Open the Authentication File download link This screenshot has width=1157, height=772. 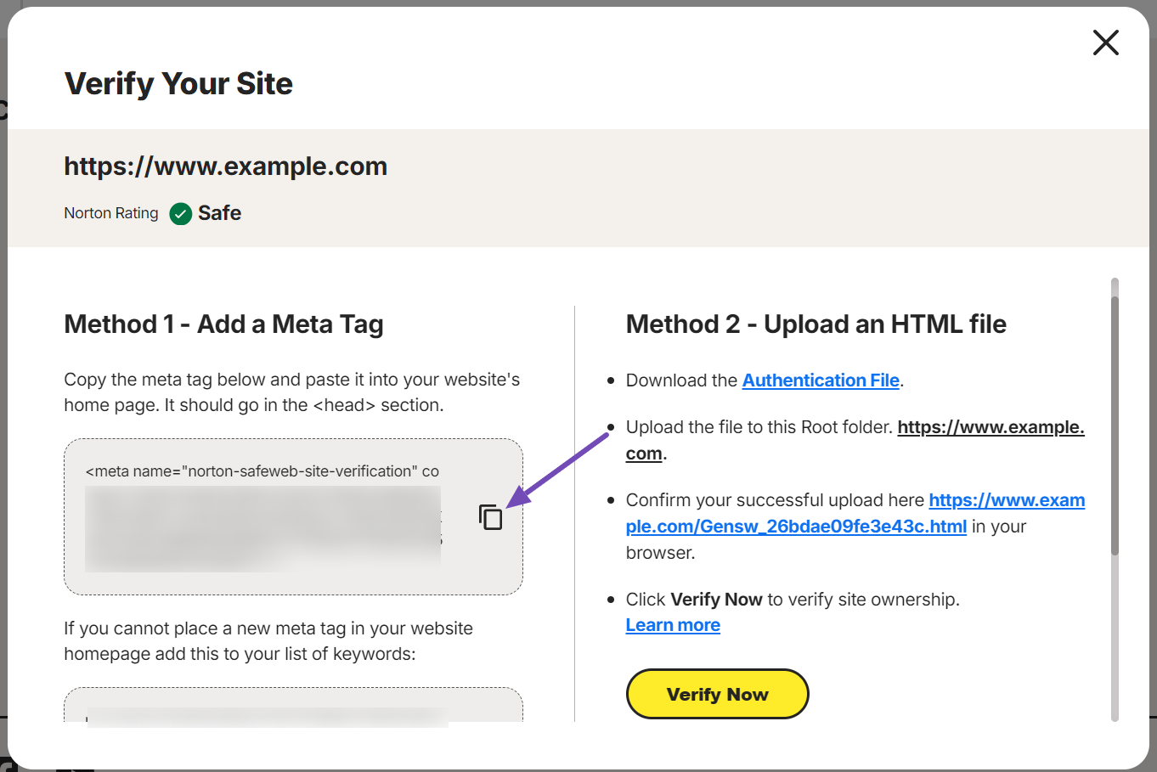820,380
